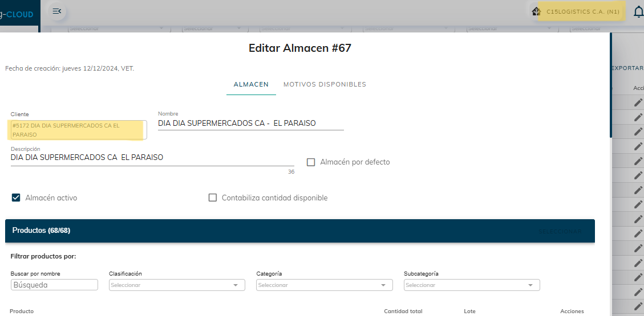Click the bottom-most visible pencil edit icon
Viewport: 644px width, 316px height.
(x=638, y=306)
